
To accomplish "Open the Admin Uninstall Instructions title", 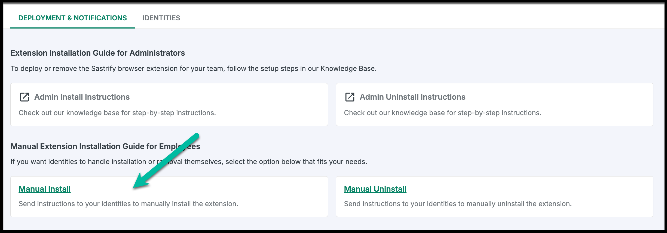I will pos(412,97).
